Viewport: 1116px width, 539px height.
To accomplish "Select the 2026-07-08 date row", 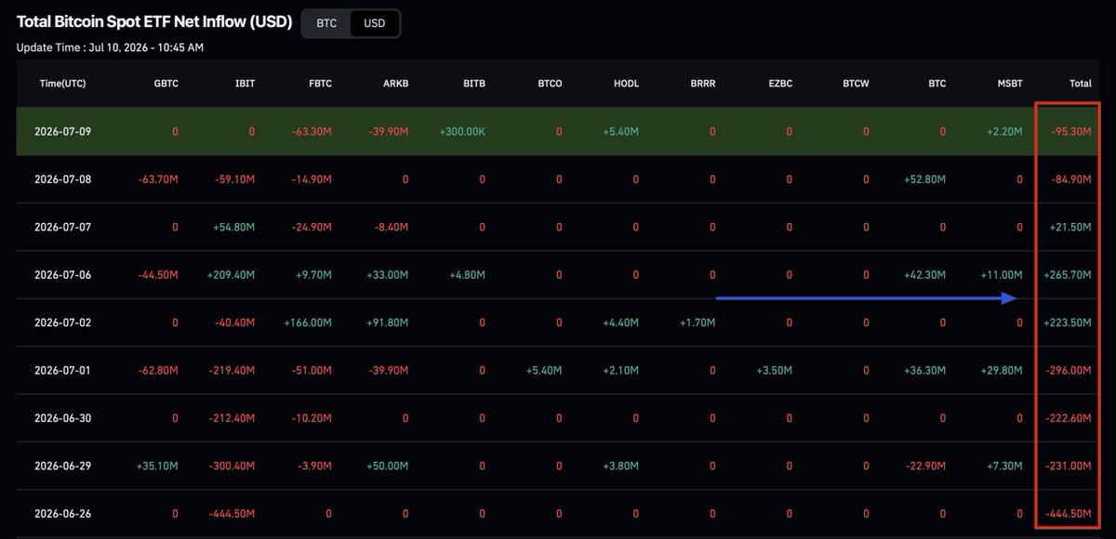I will tap(558, 179).
